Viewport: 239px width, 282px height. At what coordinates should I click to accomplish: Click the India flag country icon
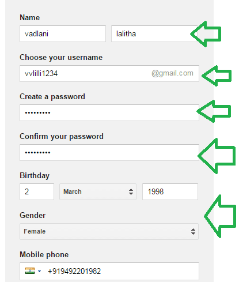[30, 271]
